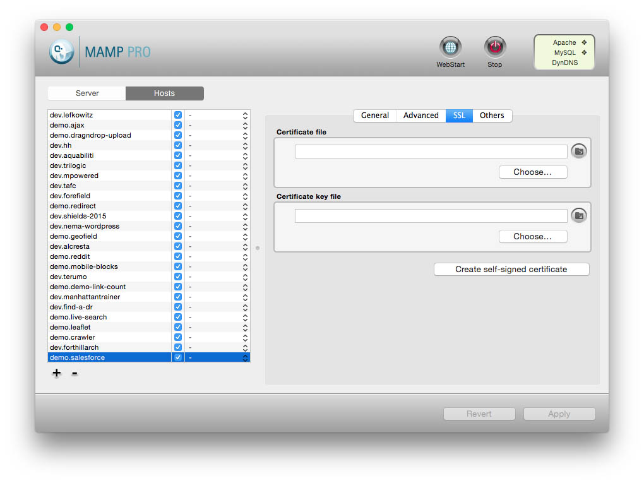644x483 pixels.
Task: Open the dropdown stepper for demo.ajax
Action: click(x=245, y=125)
